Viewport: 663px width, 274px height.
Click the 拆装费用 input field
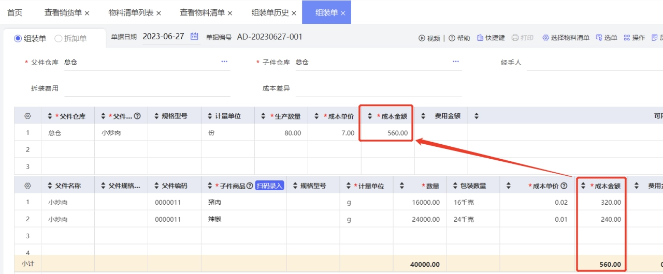click(147, 88)
